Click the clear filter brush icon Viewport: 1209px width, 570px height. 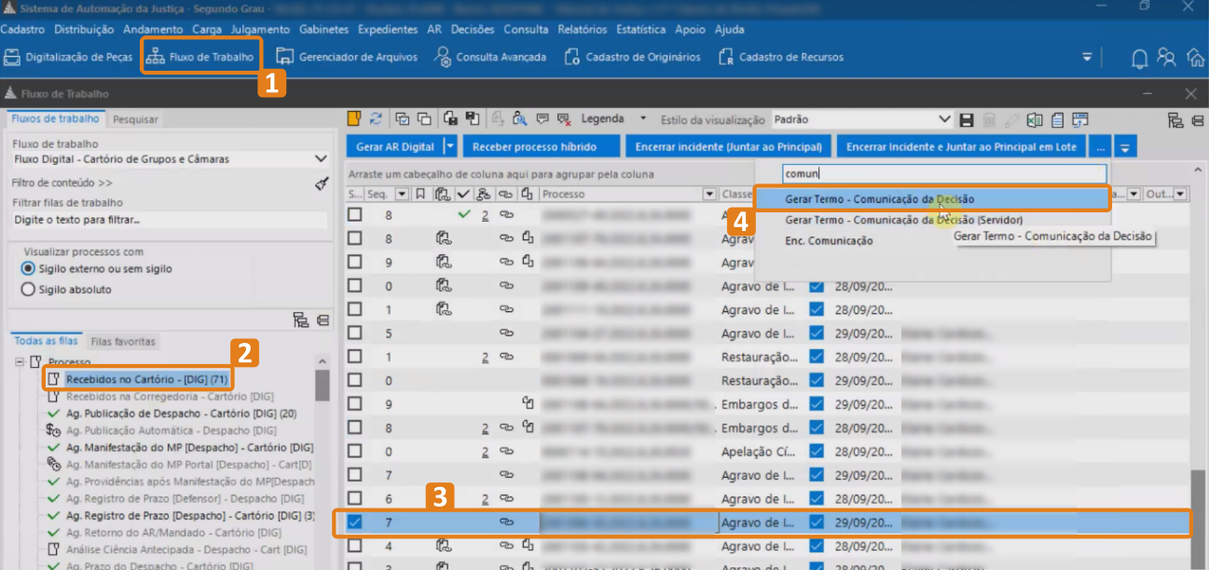coord(322,183)
